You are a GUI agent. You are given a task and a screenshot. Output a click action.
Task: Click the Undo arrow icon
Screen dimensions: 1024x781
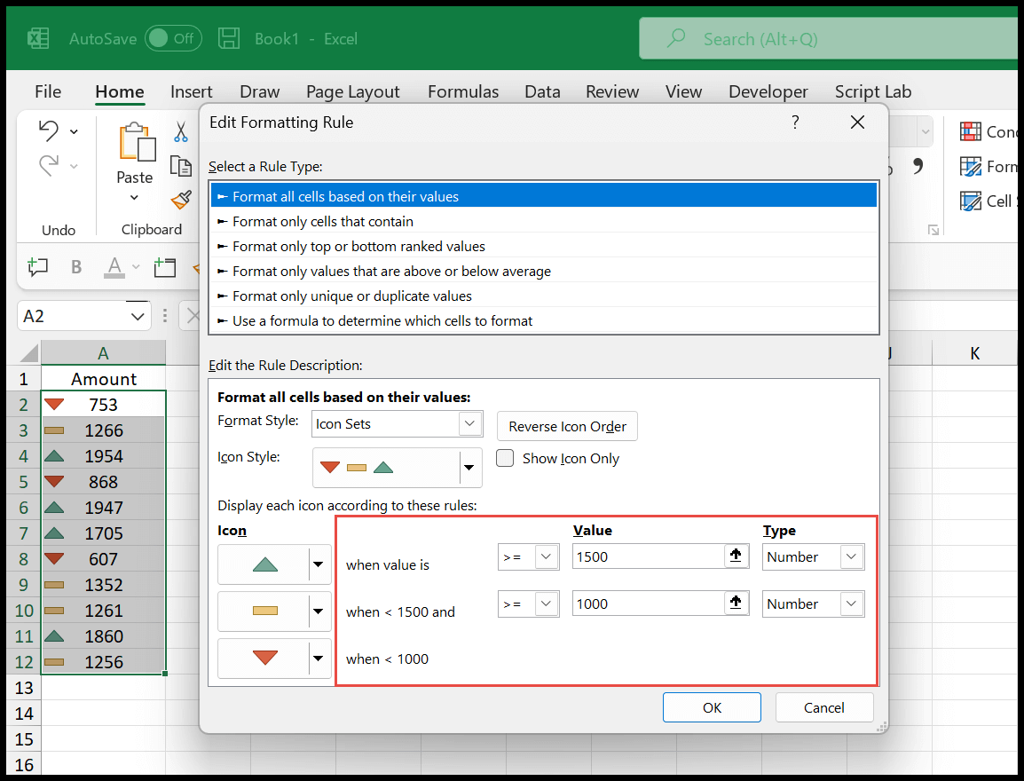[x=49, y=130]
